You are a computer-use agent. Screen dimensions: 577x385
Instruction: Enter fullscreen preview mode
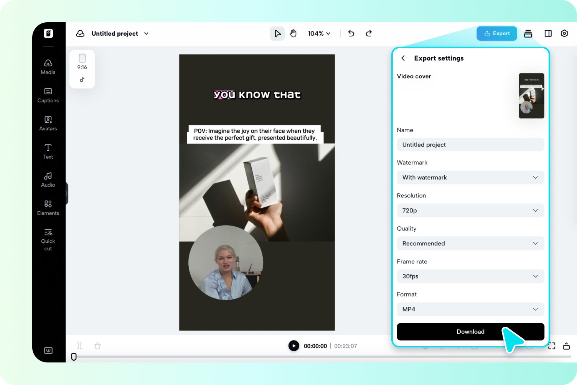pyautogui.click(x=552, y=346)
